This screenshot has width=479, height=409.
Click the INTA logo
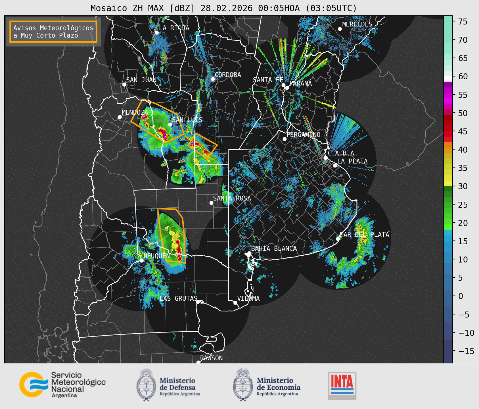tap(342, 385)
